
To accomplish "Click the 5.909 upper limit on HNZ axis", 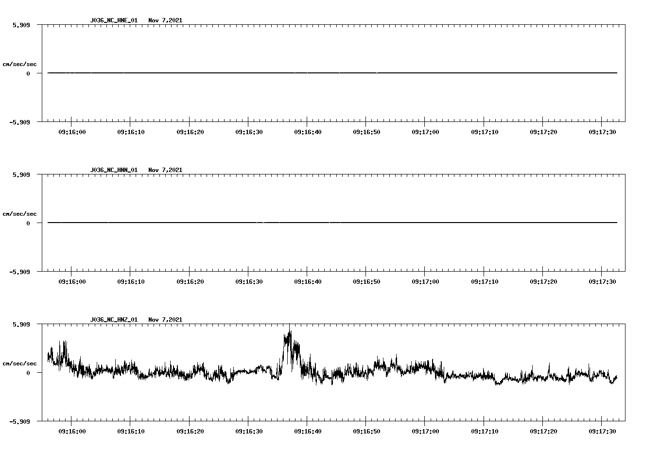I will (x=21, y=324).
